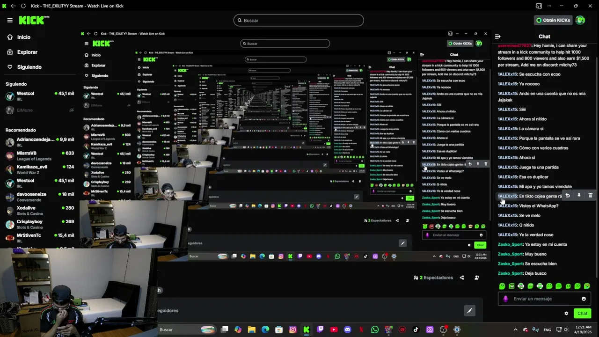The image size is (599, 337).
Task: Click the sender of 'Se escucha con ecoo'
Action: (507, 74)
